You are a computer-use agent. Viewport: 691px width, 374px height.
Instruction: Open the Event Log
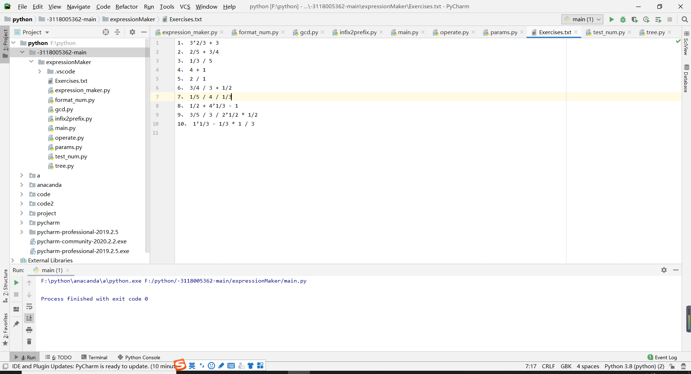(662, 357)
